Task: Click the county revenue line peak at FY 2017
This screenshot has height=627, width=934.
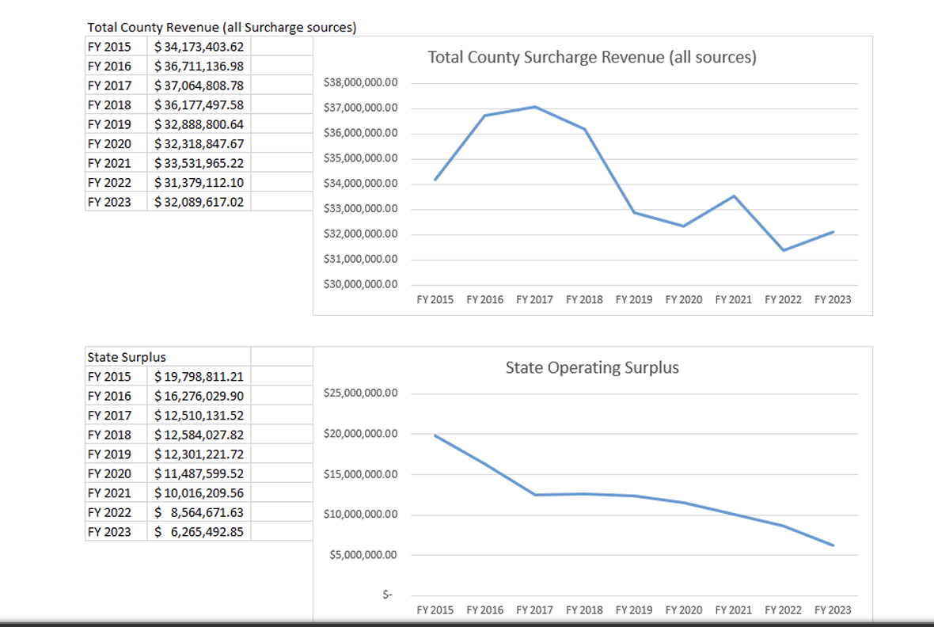Action: [x=535, y=107]
